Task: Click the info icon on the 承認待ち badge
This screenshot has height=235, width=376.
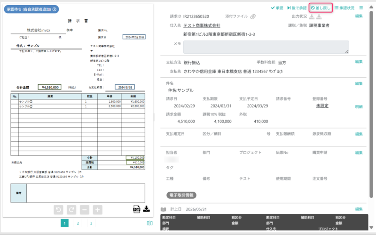Action: pos(55,9)
